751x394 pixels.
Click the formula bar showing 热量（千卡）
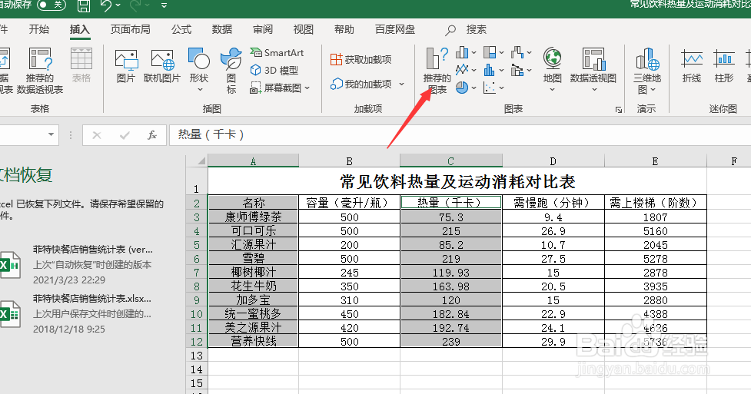[x=460, y=135]
